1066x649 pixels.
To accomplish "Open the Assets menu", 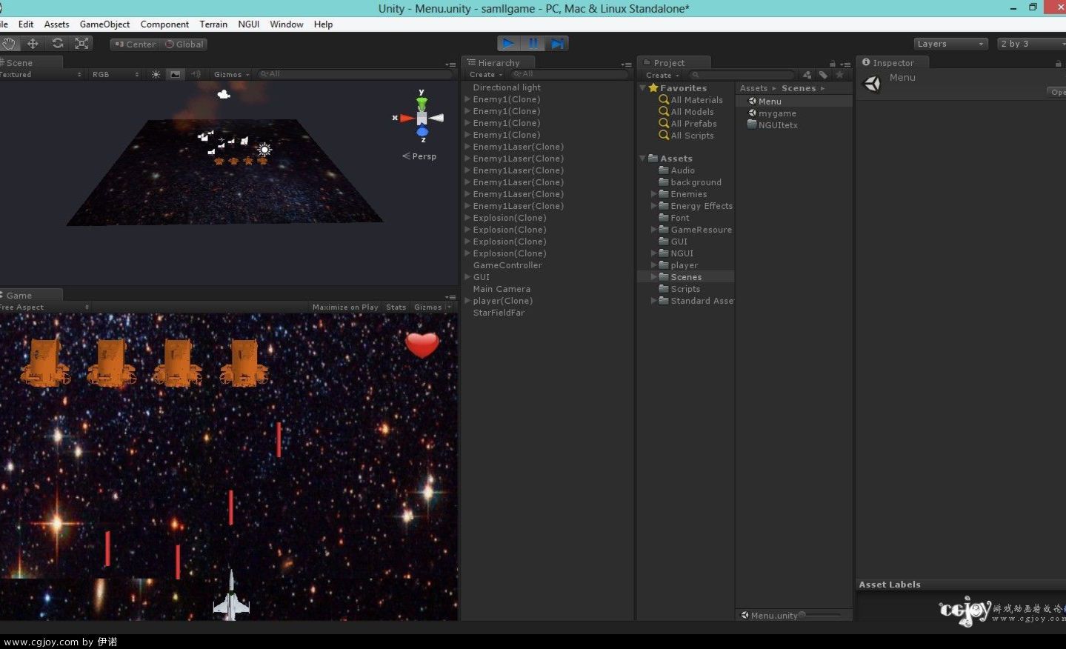I will (56, 24).
